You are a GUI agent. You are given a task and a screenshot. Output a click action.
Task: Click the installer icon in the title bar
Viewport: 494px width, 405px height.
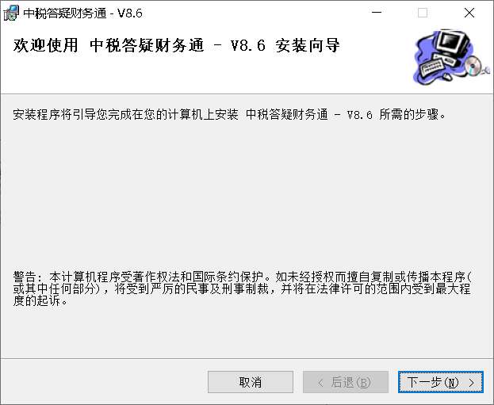tap(11, 13)
